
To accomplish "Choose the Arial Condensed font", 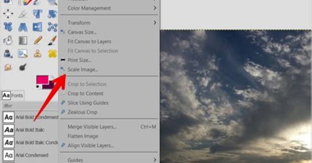I will tap(31, 155).
